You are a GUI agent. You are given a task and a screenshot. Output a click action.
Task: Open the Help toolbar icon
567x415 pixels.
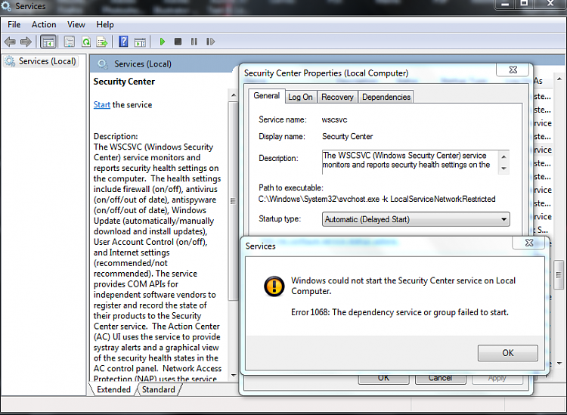tap(123, 42)
